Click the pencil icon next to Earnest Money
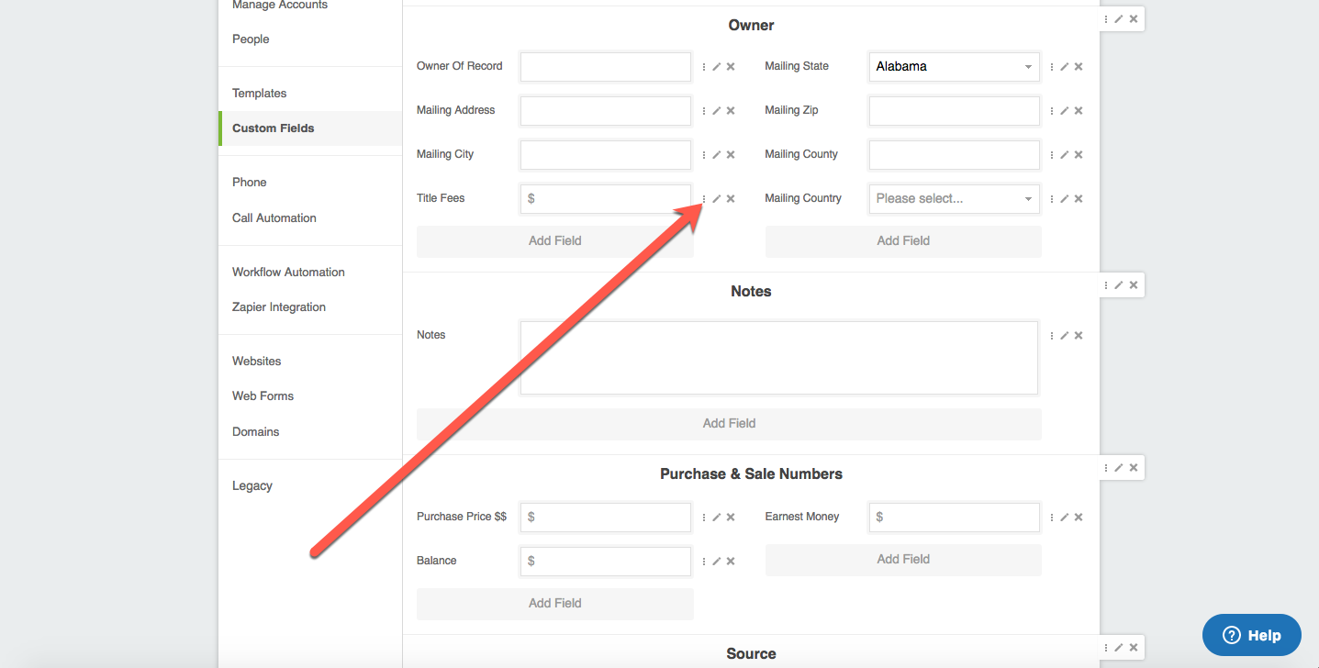The width and height of the screenshot is (1319, 668). tap(1065, 518)
